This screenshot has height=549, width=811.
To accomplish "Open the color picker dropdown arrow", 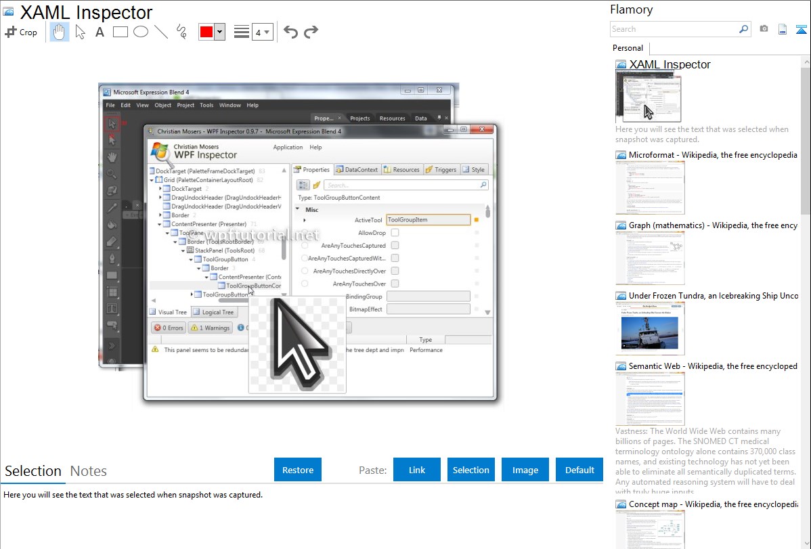I will click(x=220, y=32).
